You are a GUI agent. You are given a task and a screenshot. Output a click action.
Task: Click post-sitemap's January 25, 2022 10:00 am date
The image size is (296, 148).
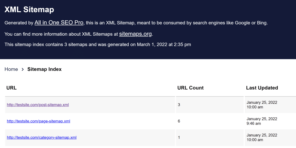click(262, 105)
